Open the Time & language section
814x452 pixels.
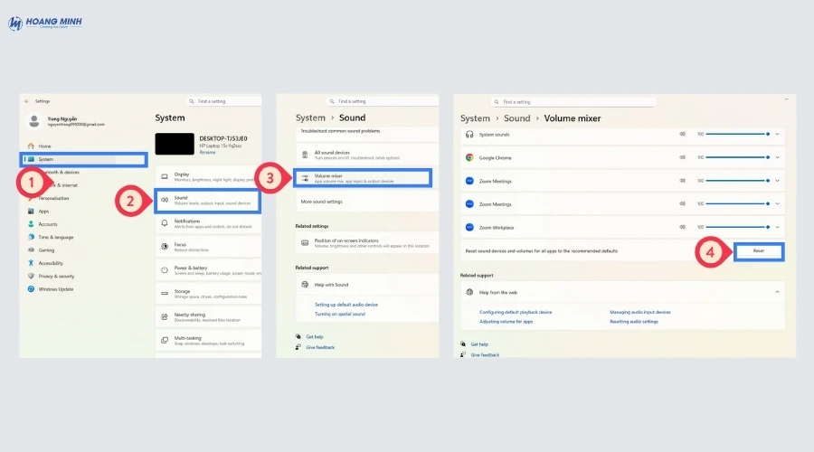pyautogui.click(x=56, y=237)
